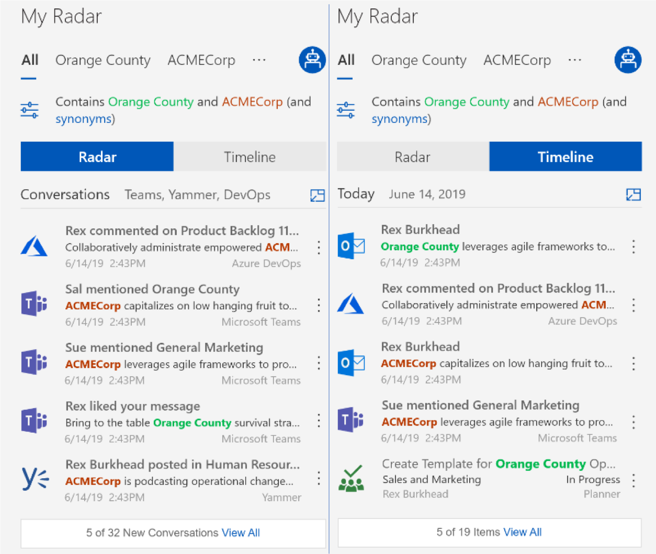656x554 pixels.
Task: Show more tabs via ellipsis in right panel
Action: pyautogui.click(x=575, y=60)
